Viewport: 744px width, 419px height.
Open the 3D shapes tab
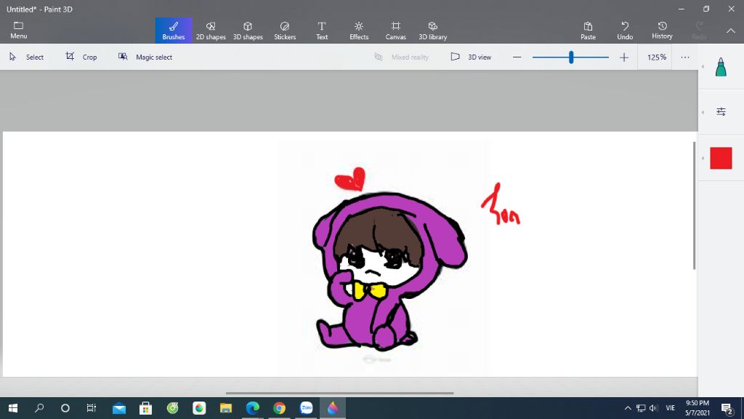click(x=248, y=31)
